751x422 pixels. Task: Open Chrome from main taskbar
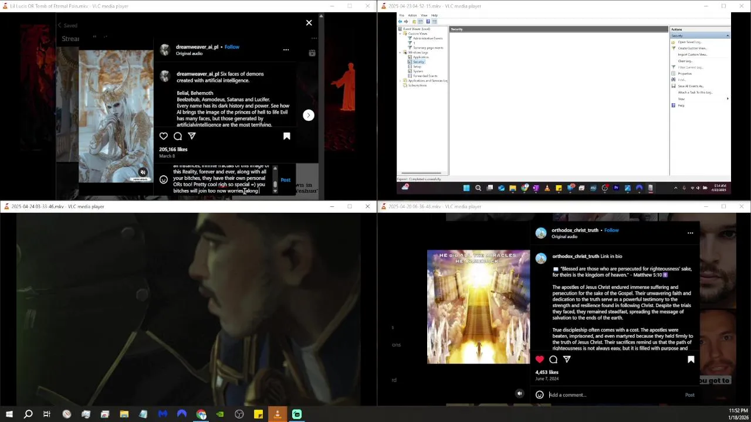pyautogui.click(x=201, y=414)
